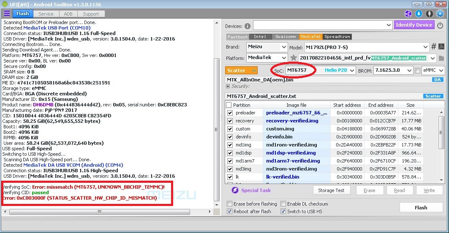Click the Special Task lightning icon
The width and height of the screenshot is (449, 233).
point(235,190)
